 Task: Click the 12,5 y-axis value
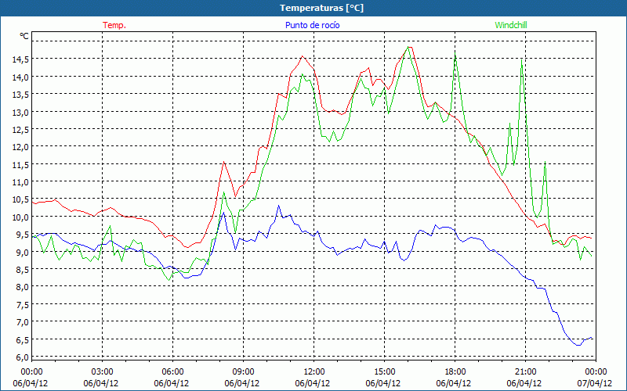click(20, 130)
